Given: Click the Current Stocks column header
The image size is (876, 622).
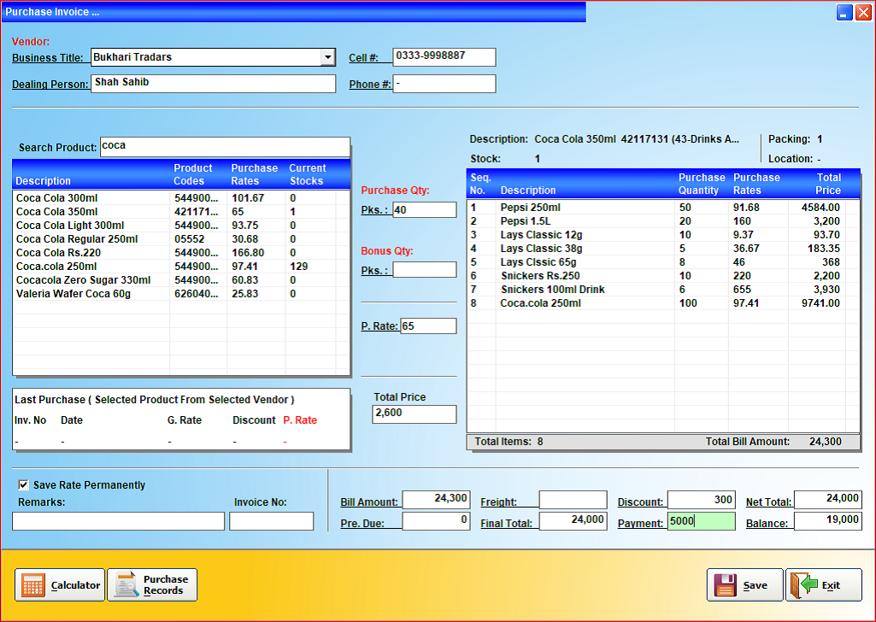Looking at the screenshot, I should 308,174.
